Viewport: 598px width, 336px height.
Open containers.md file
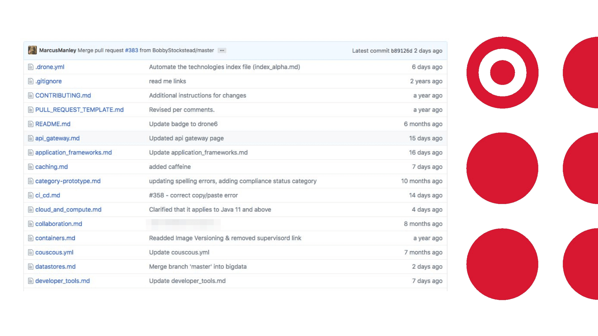point(55,238)
